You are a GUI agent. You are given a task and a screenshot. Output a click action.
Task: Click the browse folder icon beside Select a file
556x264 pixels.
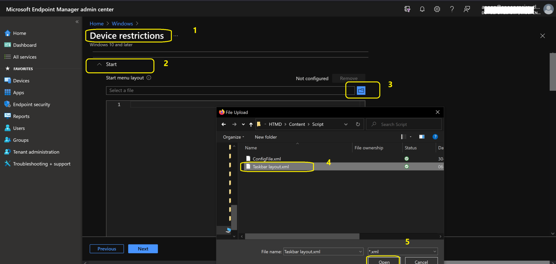(x=361, y=90)
